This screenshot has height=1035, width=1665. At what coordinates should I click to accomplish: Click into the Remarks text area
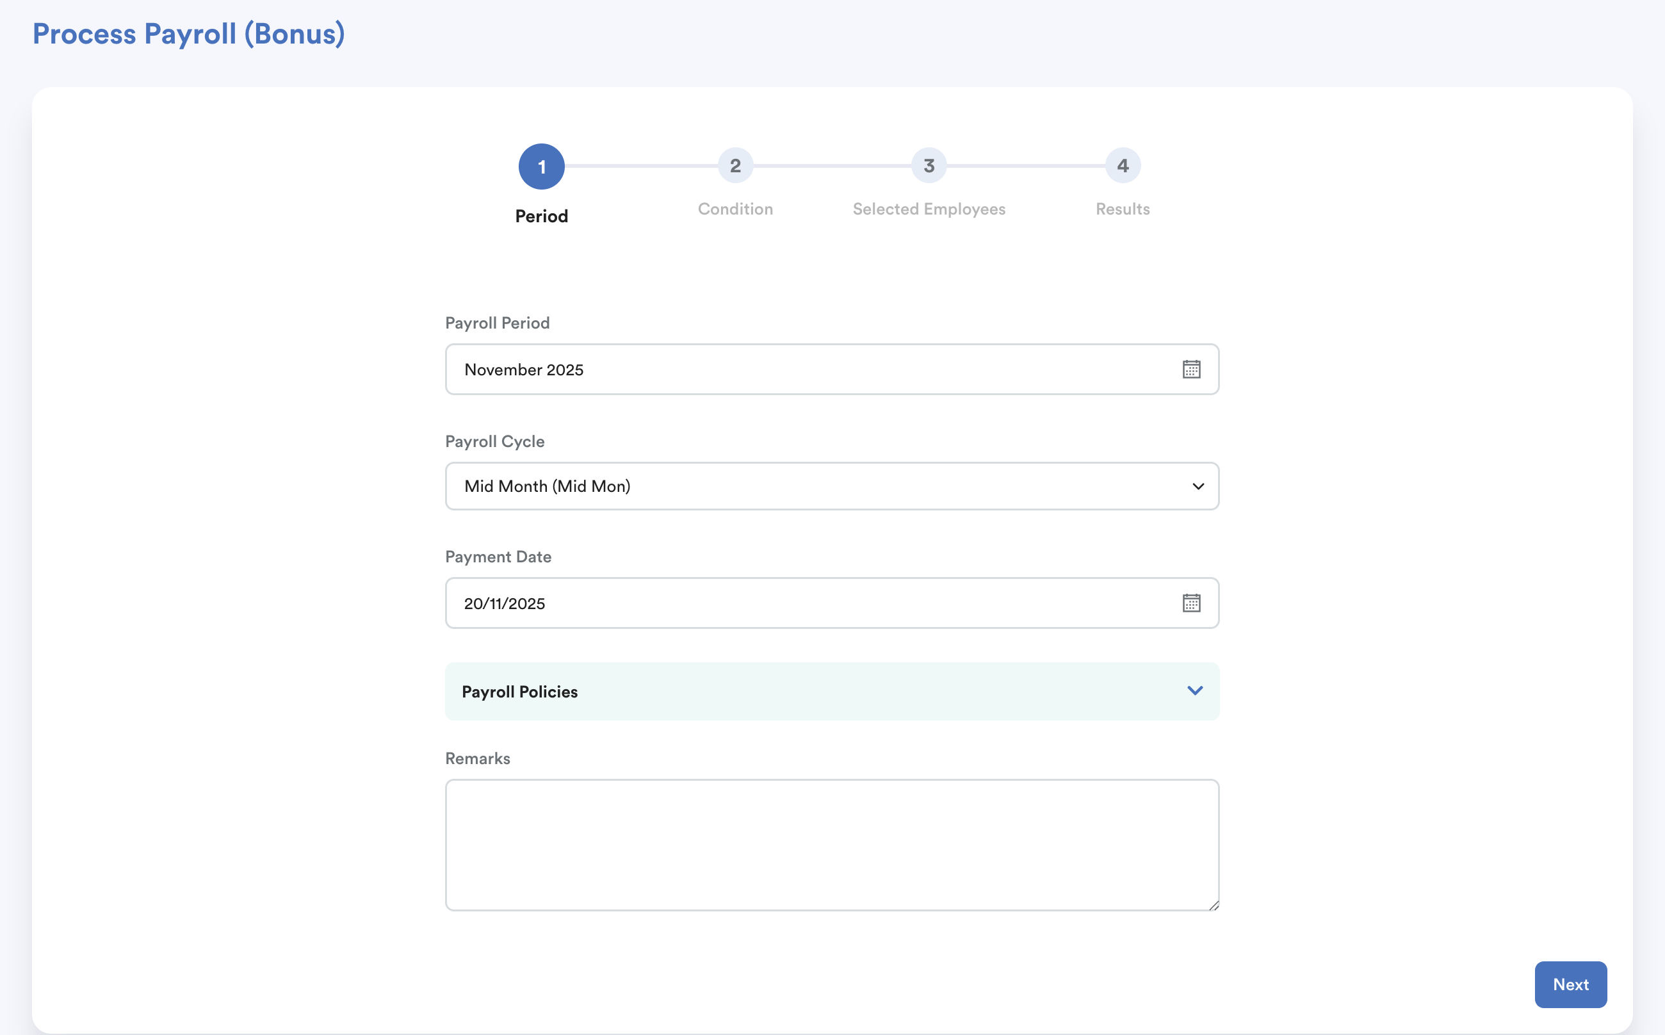[x=831, y=845]
